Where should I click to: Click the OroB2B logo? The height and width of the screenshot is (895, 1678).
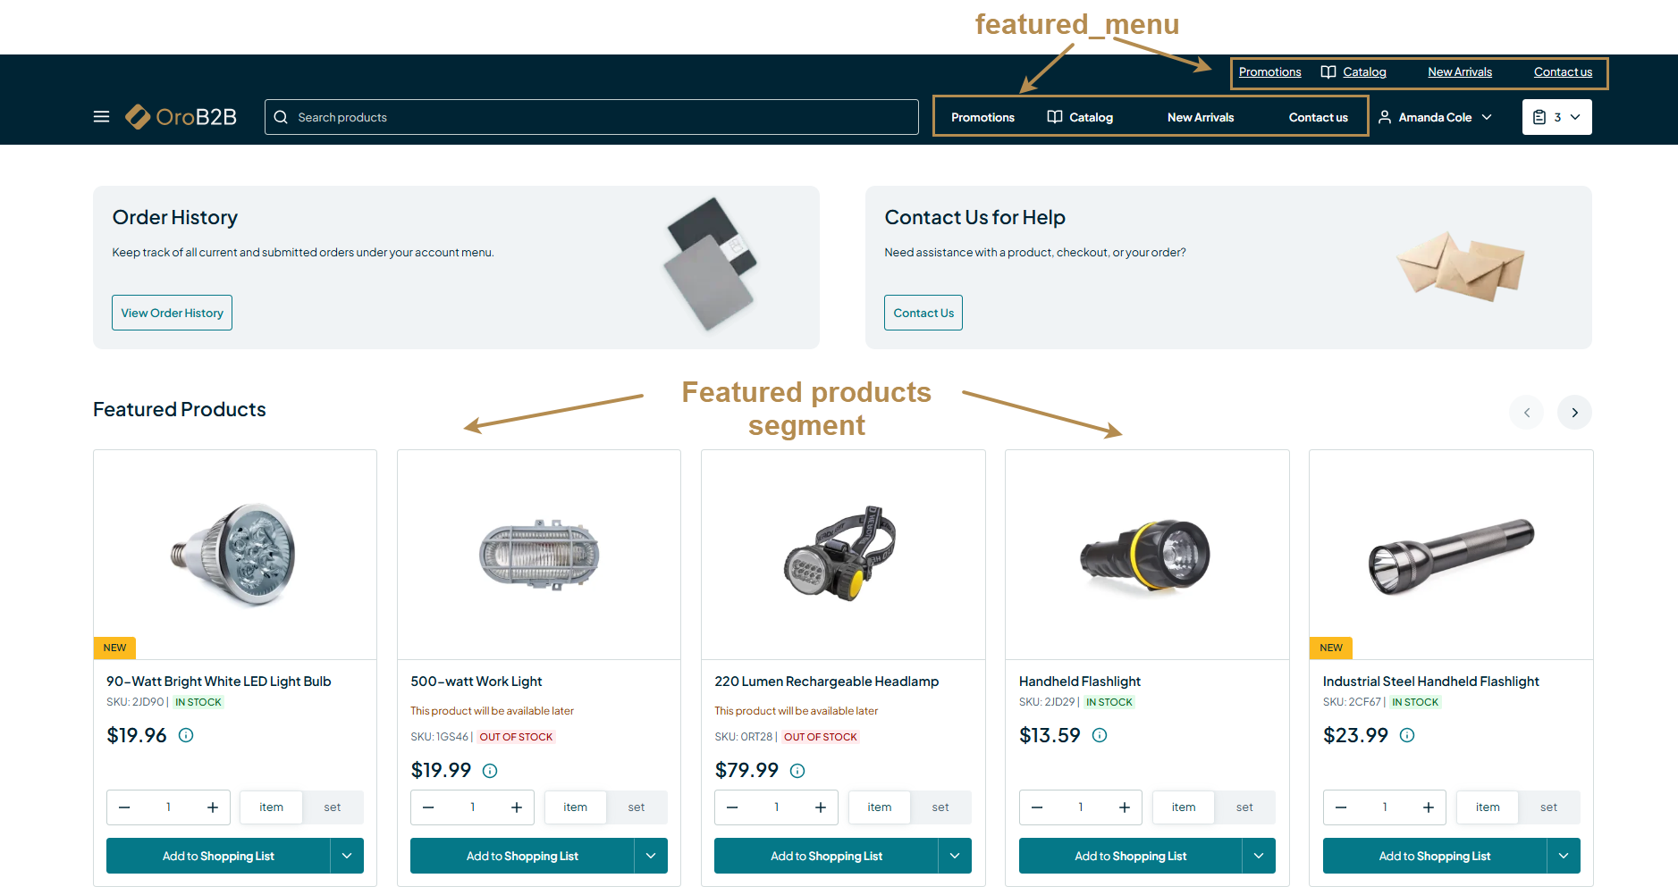click(181, 117)
